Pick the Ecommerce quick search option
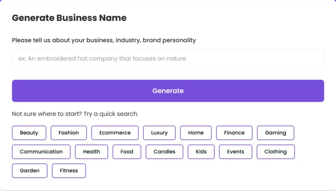Viewport: 336px width, 191px height. 115,133
